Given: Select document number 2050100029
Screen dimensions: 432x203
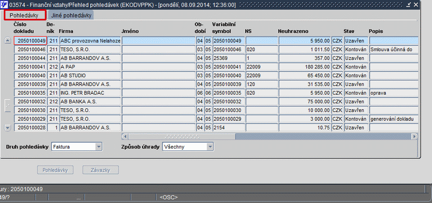Looking at the screenshot, I should (30, 119).
